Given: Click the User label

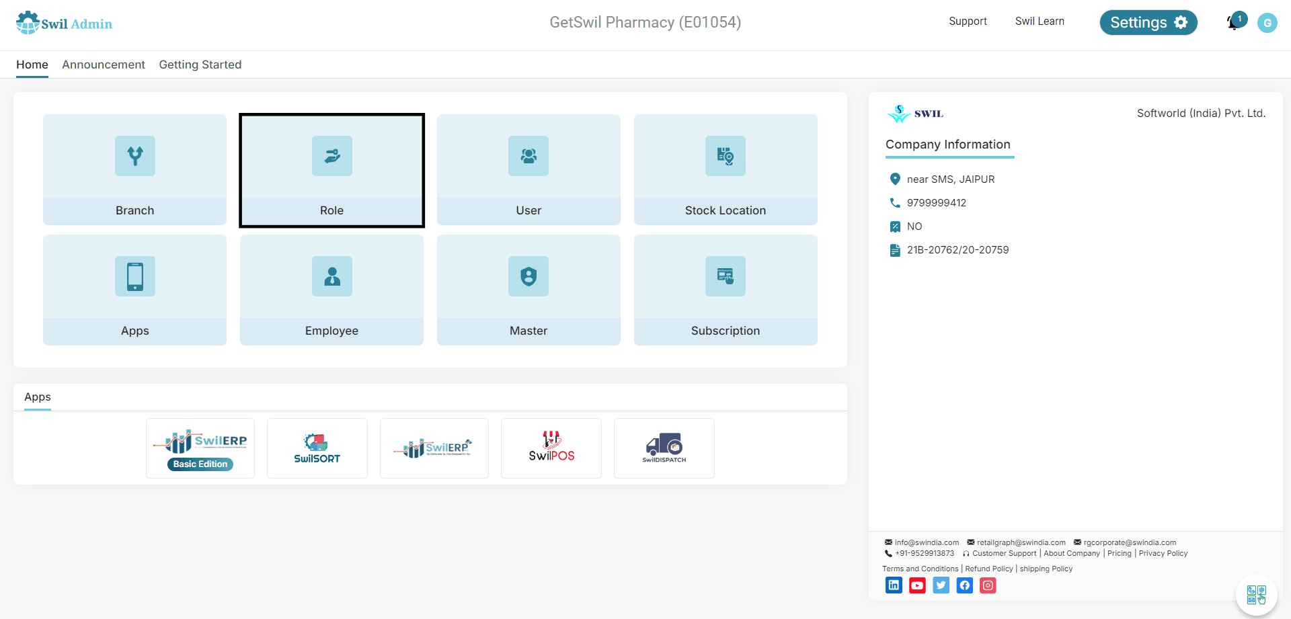Looking at the screenshot, I should point(529,210).
